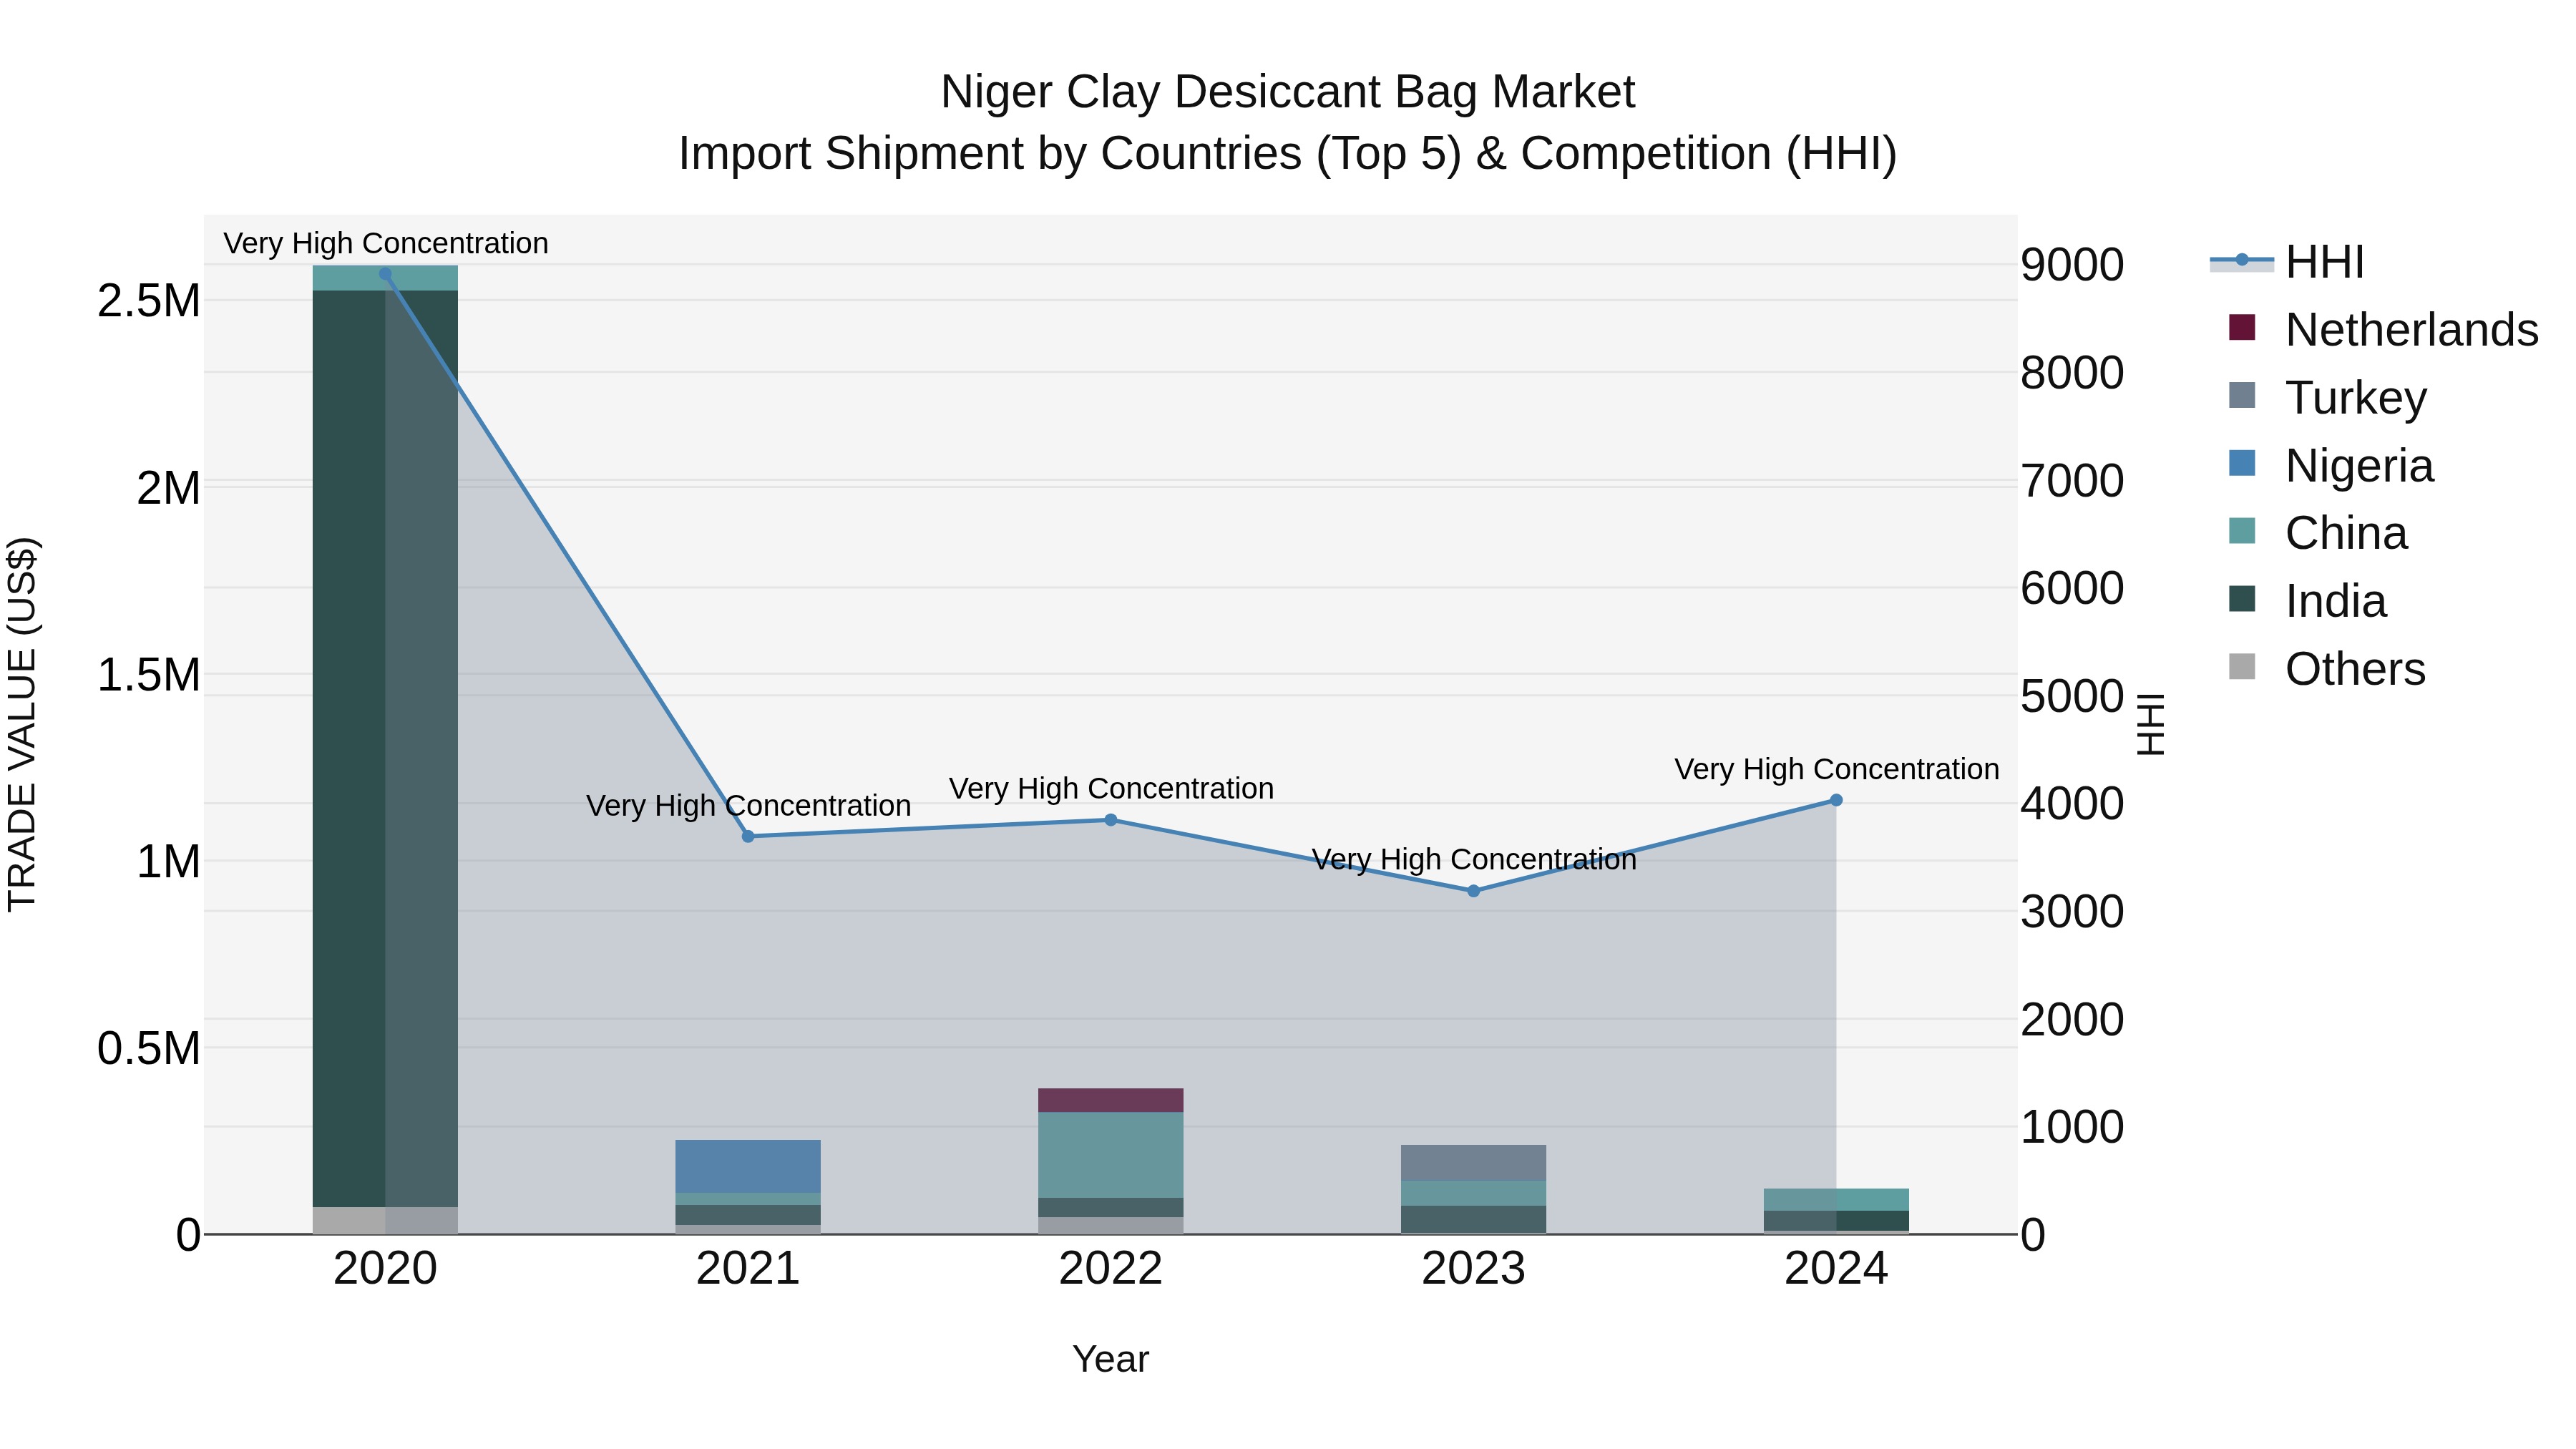Click the 2022 x-axis label
This screenshot has width=2576, height=1449.
[1110, 1269]
